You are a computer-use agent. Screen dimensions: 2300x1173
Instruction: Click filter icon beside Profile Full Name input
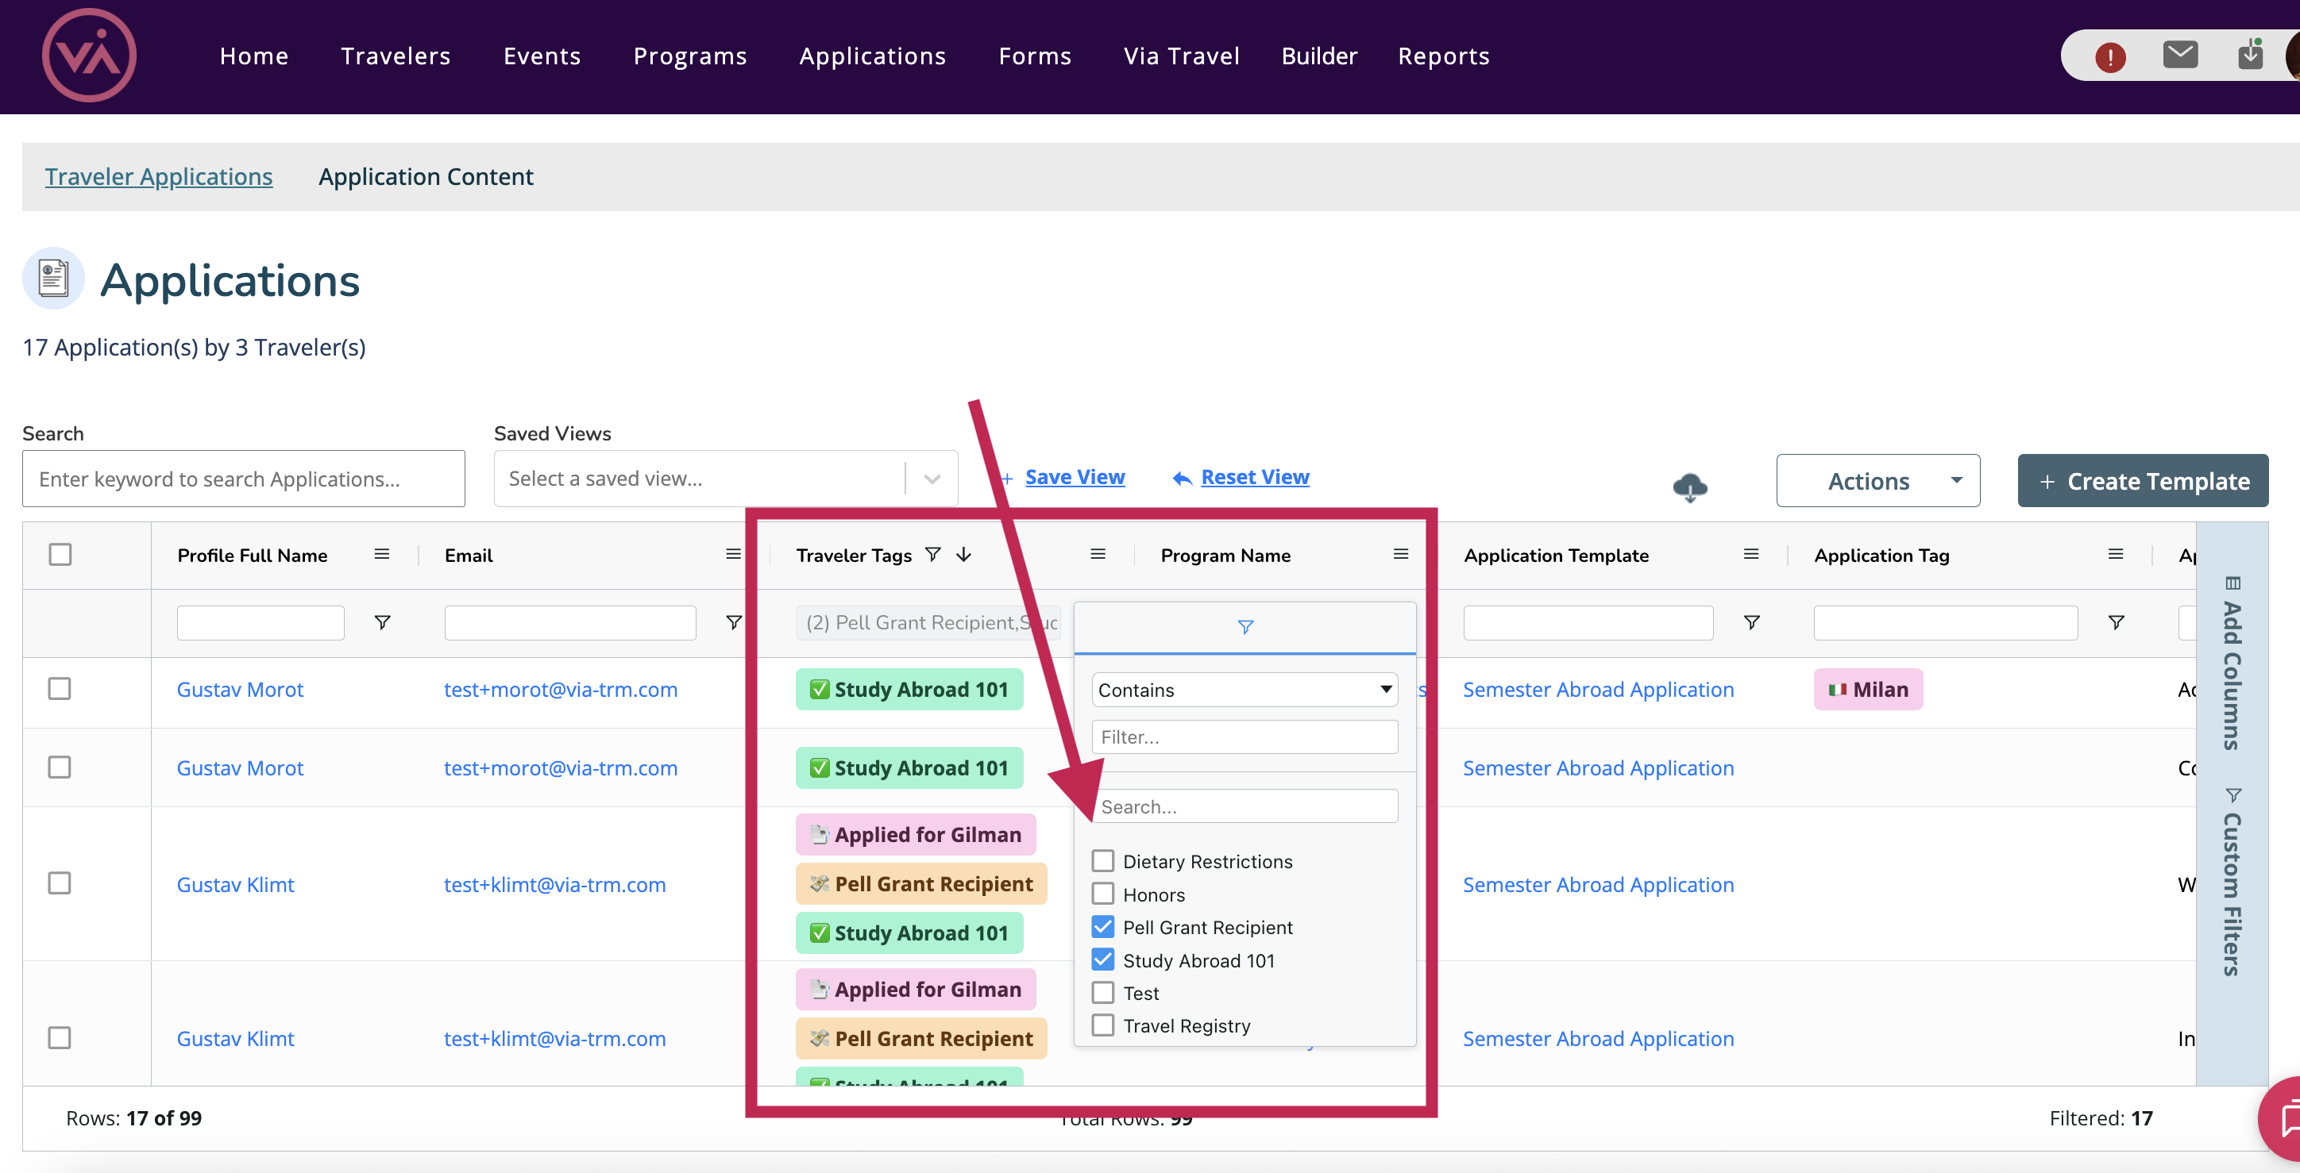(382, 621)
